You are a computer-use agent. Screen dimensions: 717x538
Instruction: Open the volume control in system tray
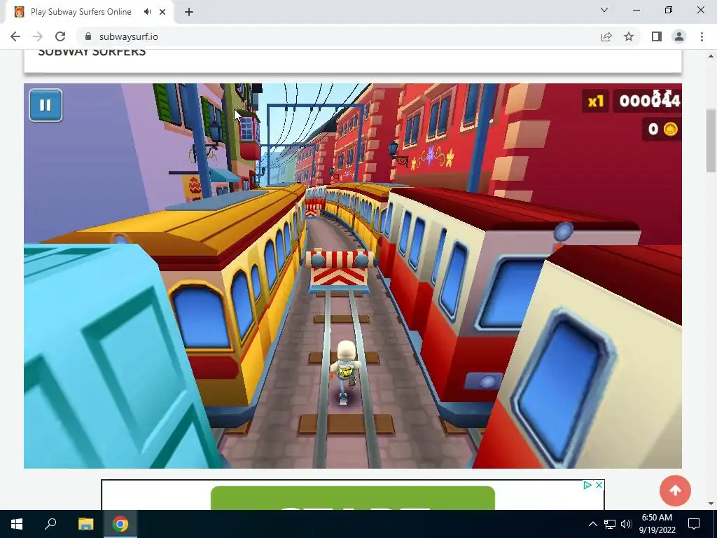[x=626, y=524]
